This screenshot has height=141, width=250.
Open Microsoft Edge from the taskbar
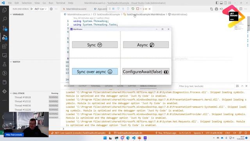(128, 138)
